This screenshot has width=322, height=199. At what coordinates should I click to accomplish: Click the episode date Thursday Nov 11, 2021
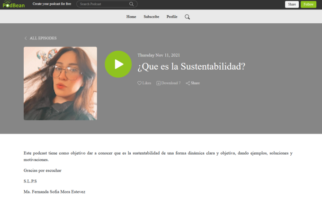click(x=159, y=55)
